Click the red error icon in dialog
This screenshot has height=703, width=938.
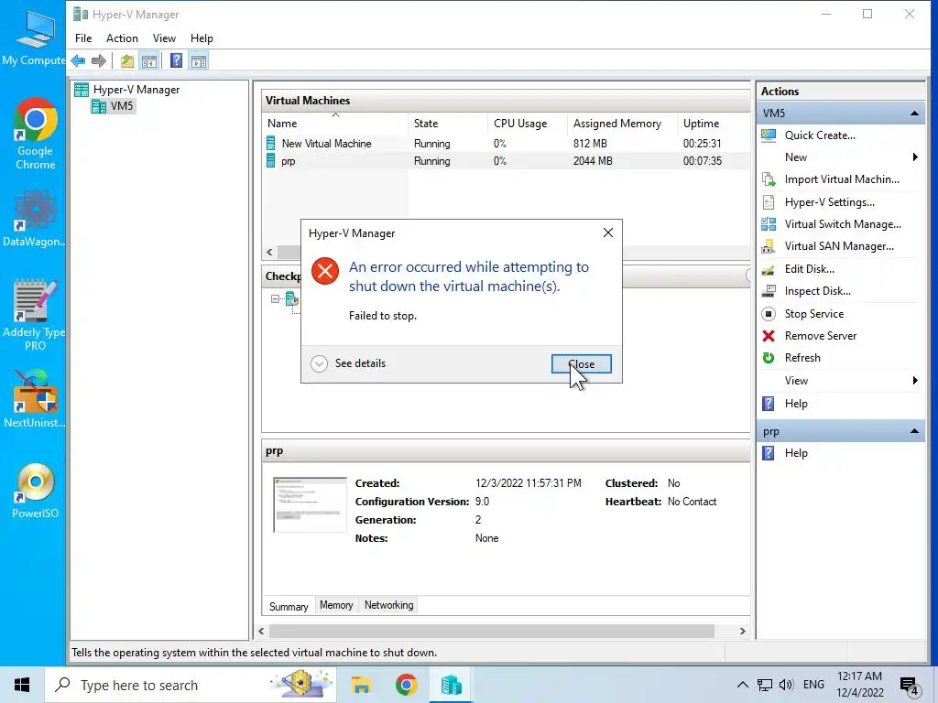pos(325,271)
